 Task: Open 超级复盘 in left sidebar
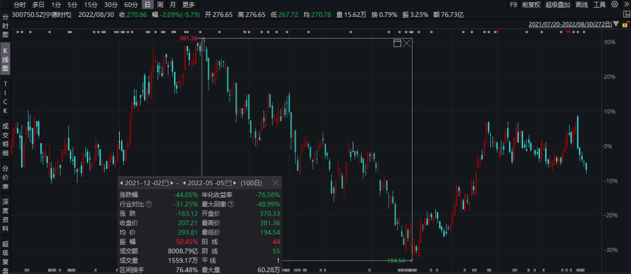(x=5, y=256)
